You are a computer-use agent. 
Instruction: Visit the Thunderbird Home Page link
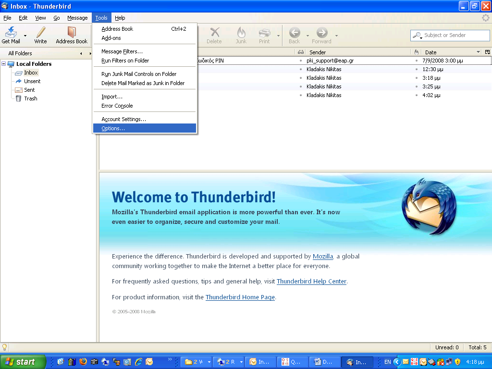point(240,297)
